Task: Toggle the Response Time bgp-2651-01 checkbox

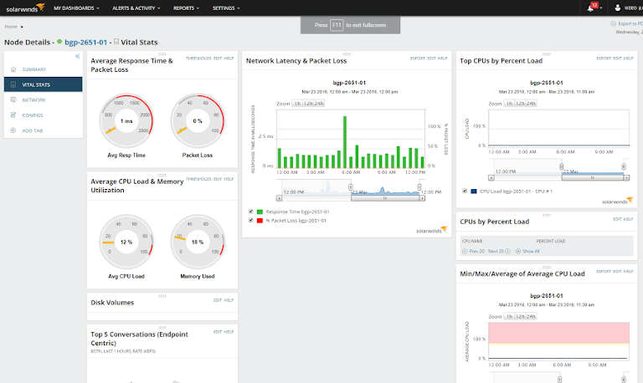Action: [251, 212]
